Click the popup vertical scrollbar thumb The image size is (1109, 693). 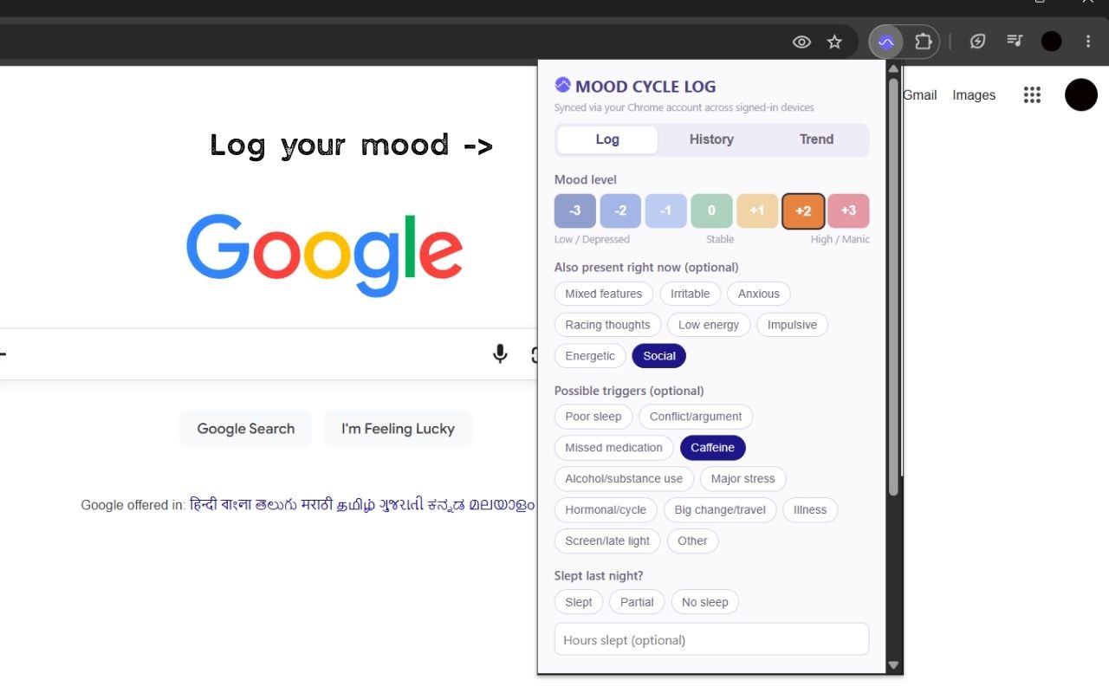pos(894,287)
